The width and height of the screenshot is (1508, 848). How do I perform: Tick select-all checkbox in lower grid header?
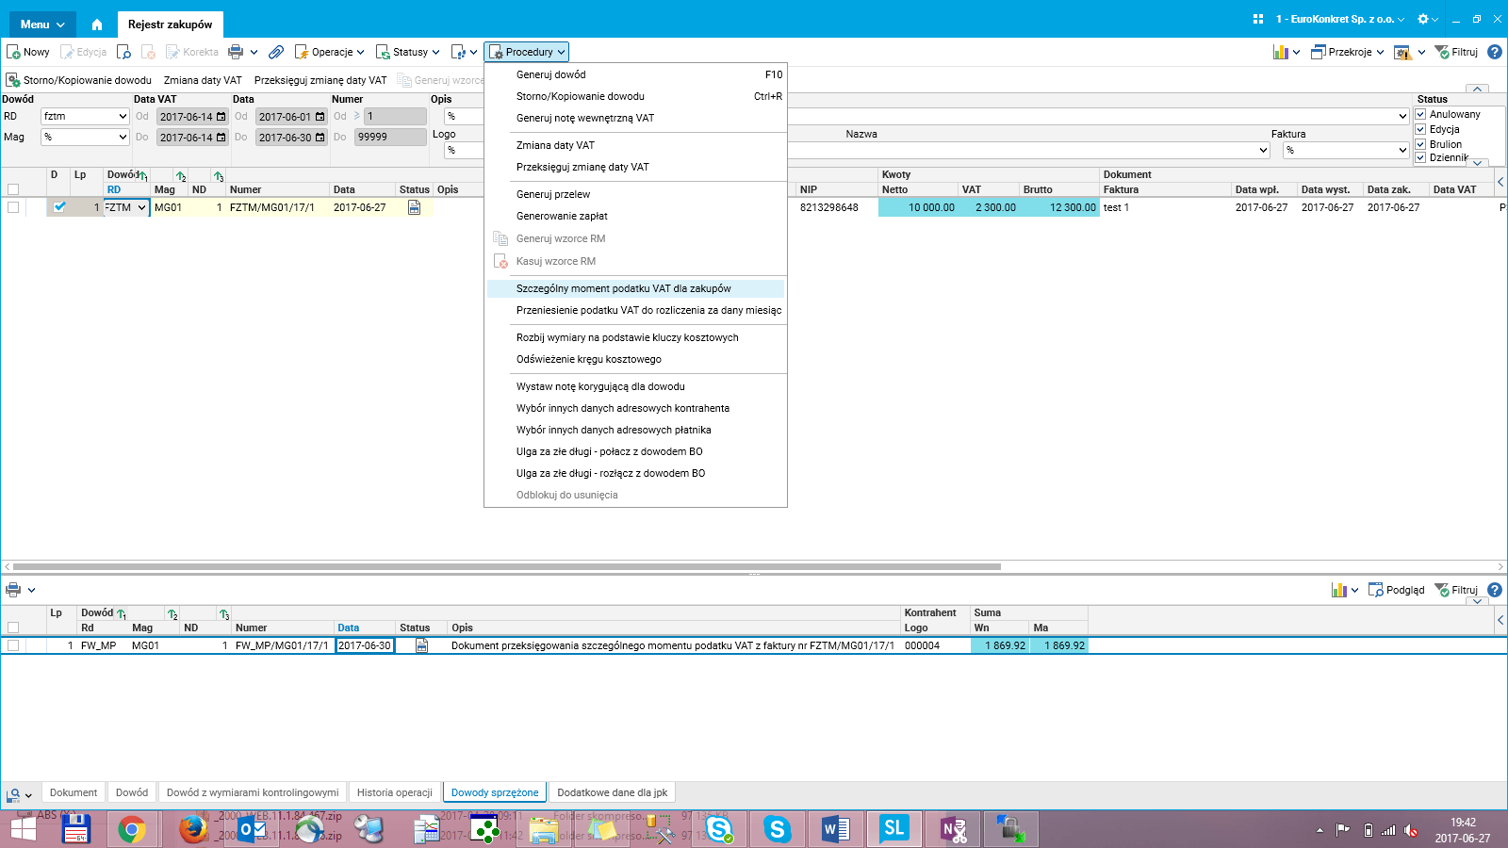click(x=13, y=628)
